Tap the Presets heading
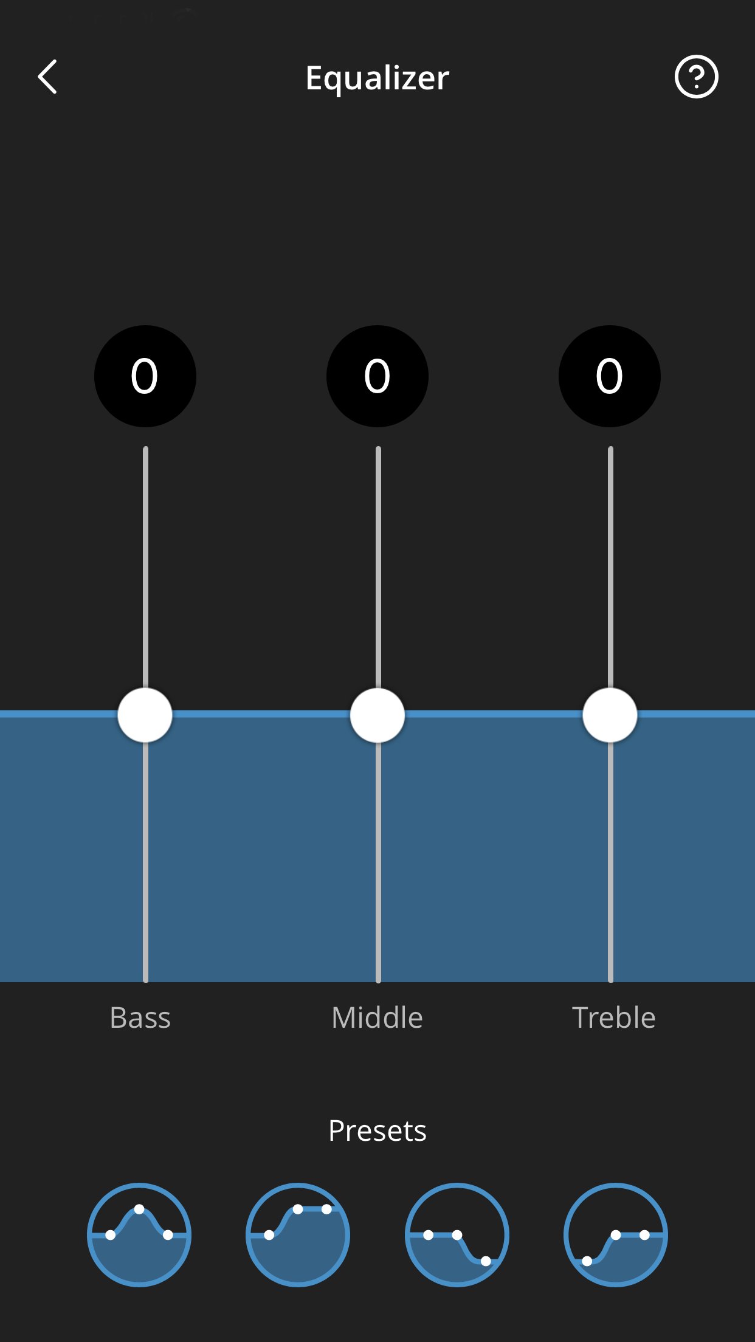Image resolution: width=755 pixels, height=1342 pixels. [377, 1130]
